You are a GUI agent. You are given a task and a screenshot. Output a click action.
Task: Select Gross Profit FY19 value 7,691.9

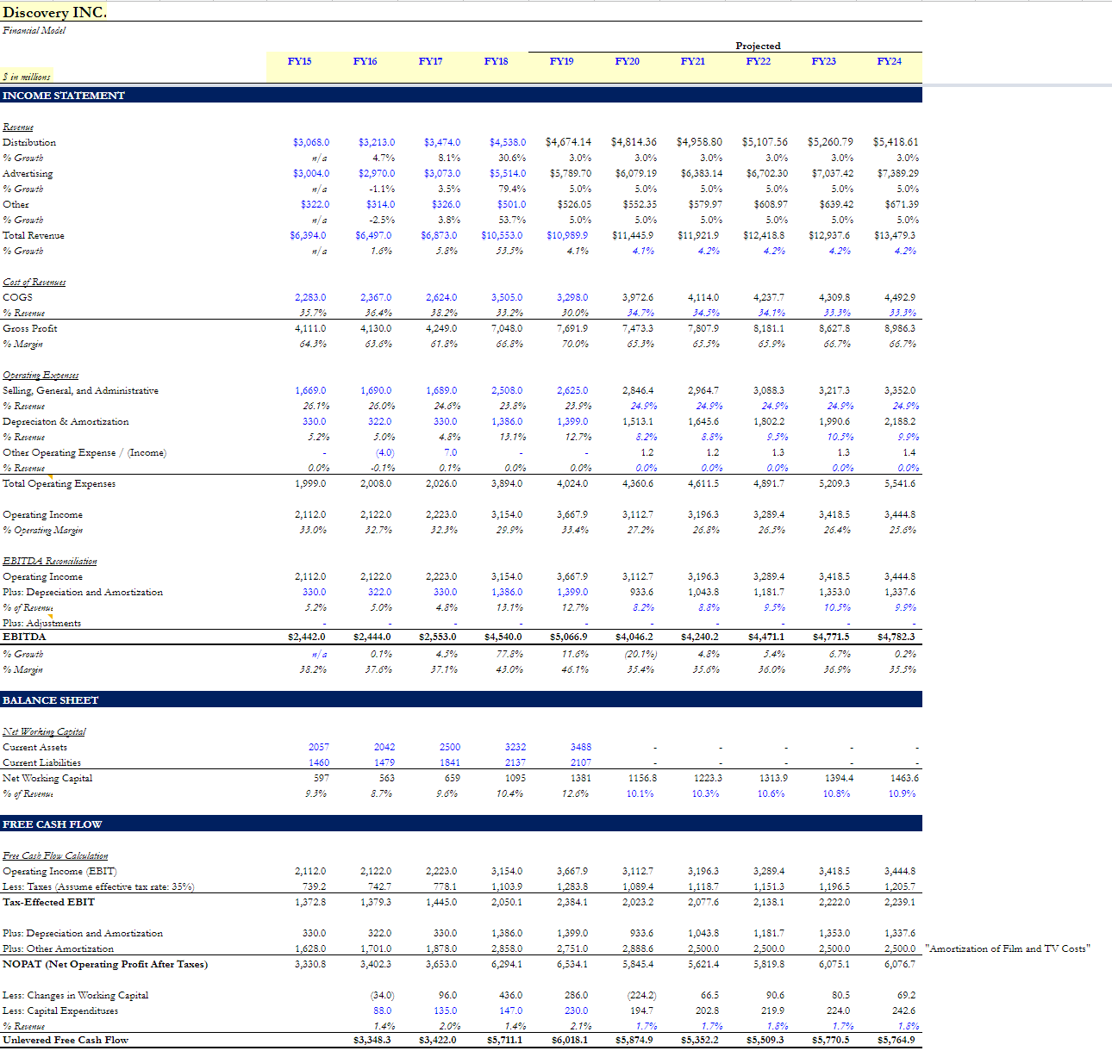point(572,328)
